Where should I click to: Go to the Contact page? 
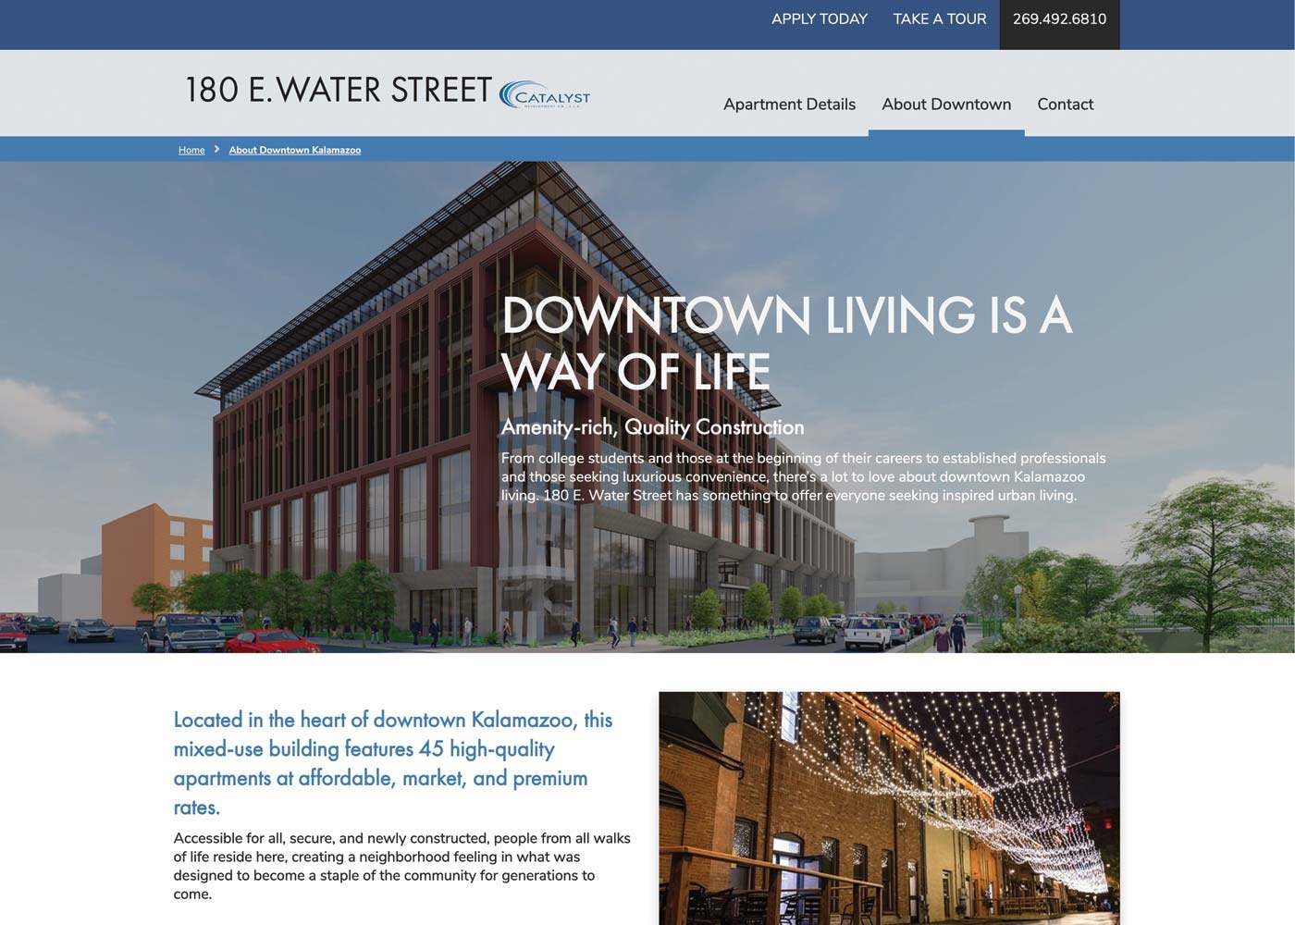[x=1065, y=105]
